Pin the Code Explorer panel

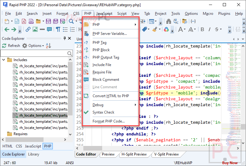(65, 38)
